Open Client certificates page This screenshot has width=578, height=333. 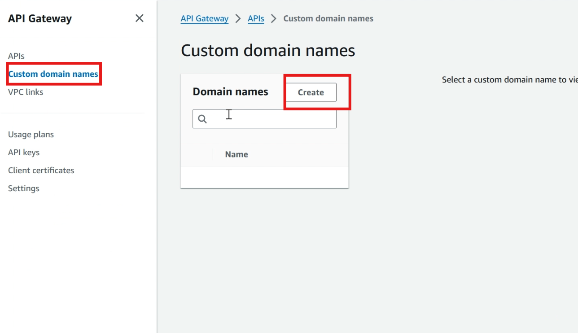click(41, 171)
